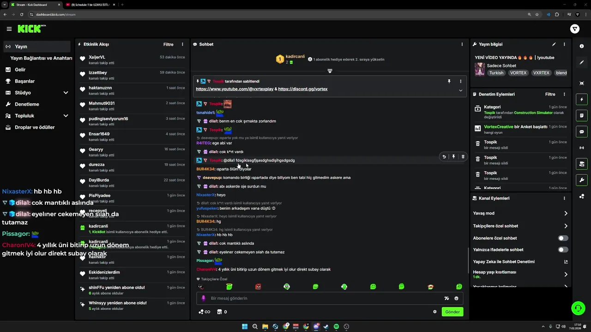Unpin the pinned chat message
Viewport: 591px width, 332px height.
449,81
